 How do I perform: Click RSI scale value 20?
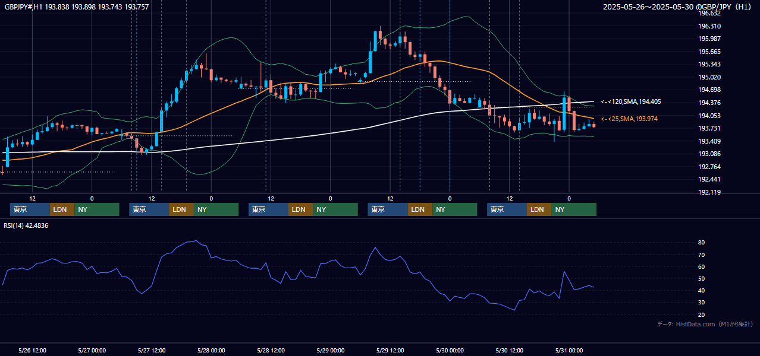point(702,314)
